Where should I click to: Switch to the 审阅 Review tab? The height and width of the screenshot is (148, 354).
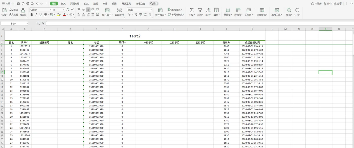105,4
